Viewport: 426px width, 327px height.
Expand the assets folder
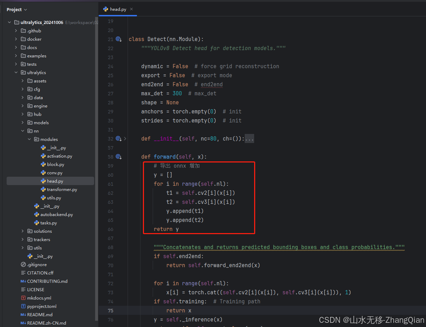tap(23, 81)
